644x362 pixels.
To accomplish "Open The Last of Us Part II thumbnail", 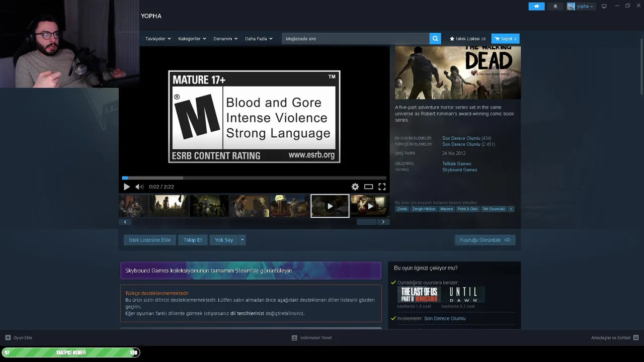I will click(419, 294).
